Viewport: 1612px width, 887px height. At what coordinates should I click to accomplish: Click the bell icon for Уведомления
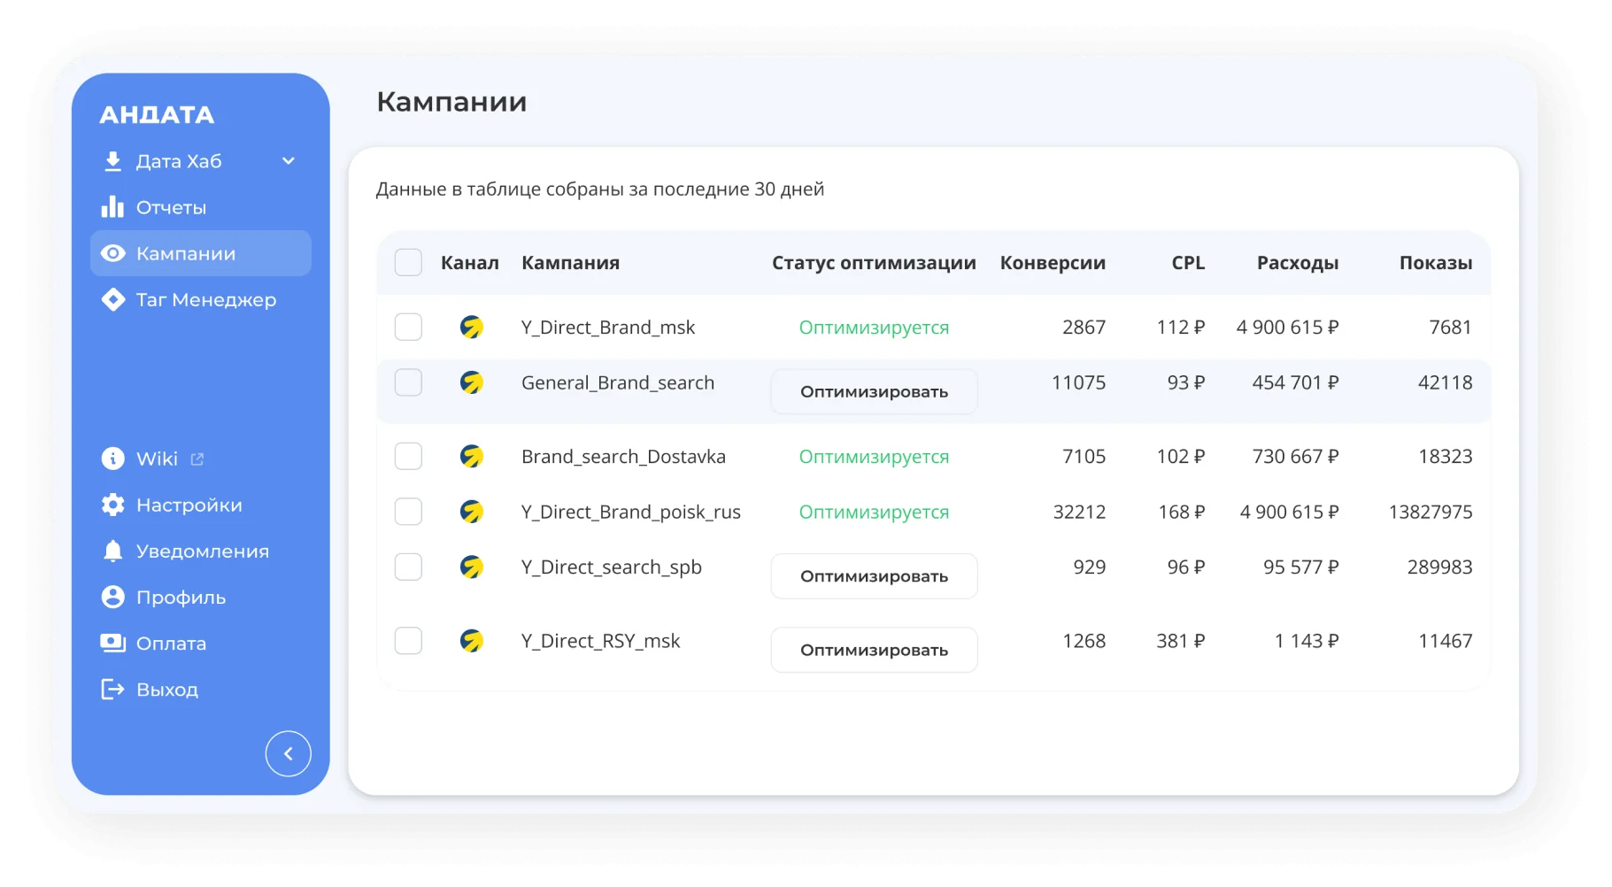click(113, 551)
